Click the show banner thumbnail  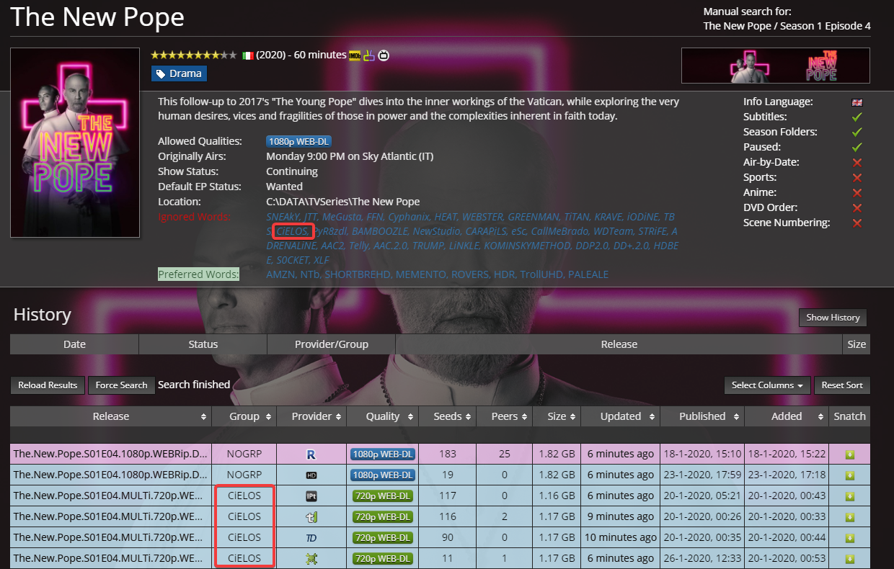[776, 66]
